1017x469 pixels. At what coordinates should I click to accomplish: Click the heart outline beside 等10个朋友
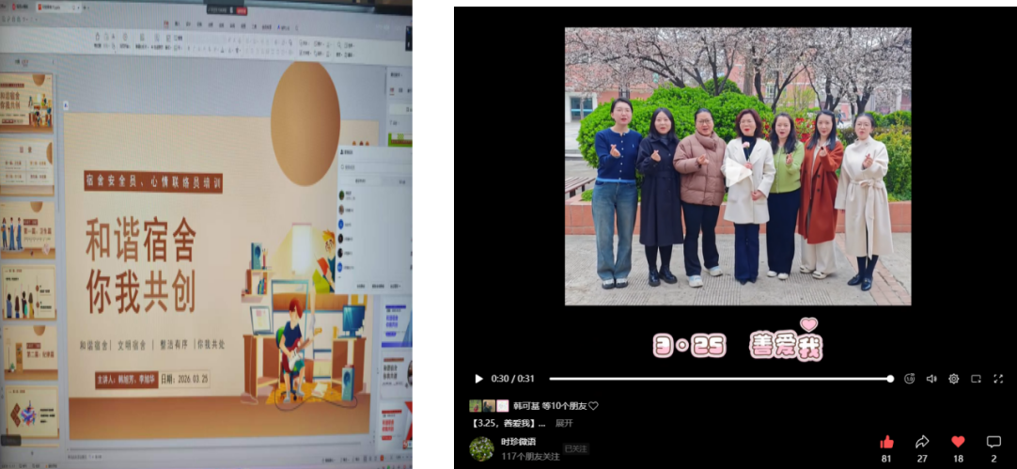coord(593,406)
